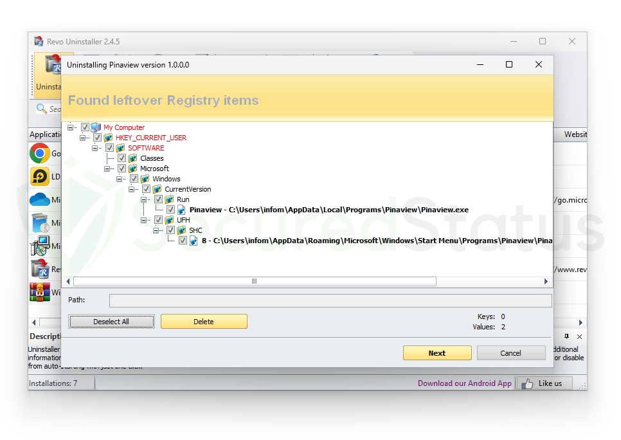Click the Delete button

(204, 322)
